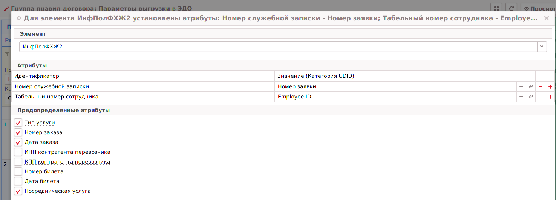The height and width of the screenshot is (200, 556).
Task: Click enter arrow icon in Номер заявки row
Action: (x=531, y=86)
